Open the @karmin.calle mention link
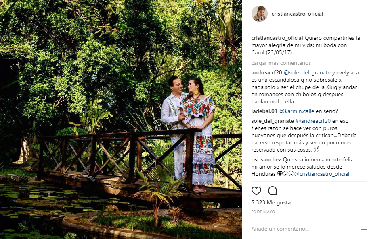Viewport: 369px width, 239px height. (x=297, y=111)
